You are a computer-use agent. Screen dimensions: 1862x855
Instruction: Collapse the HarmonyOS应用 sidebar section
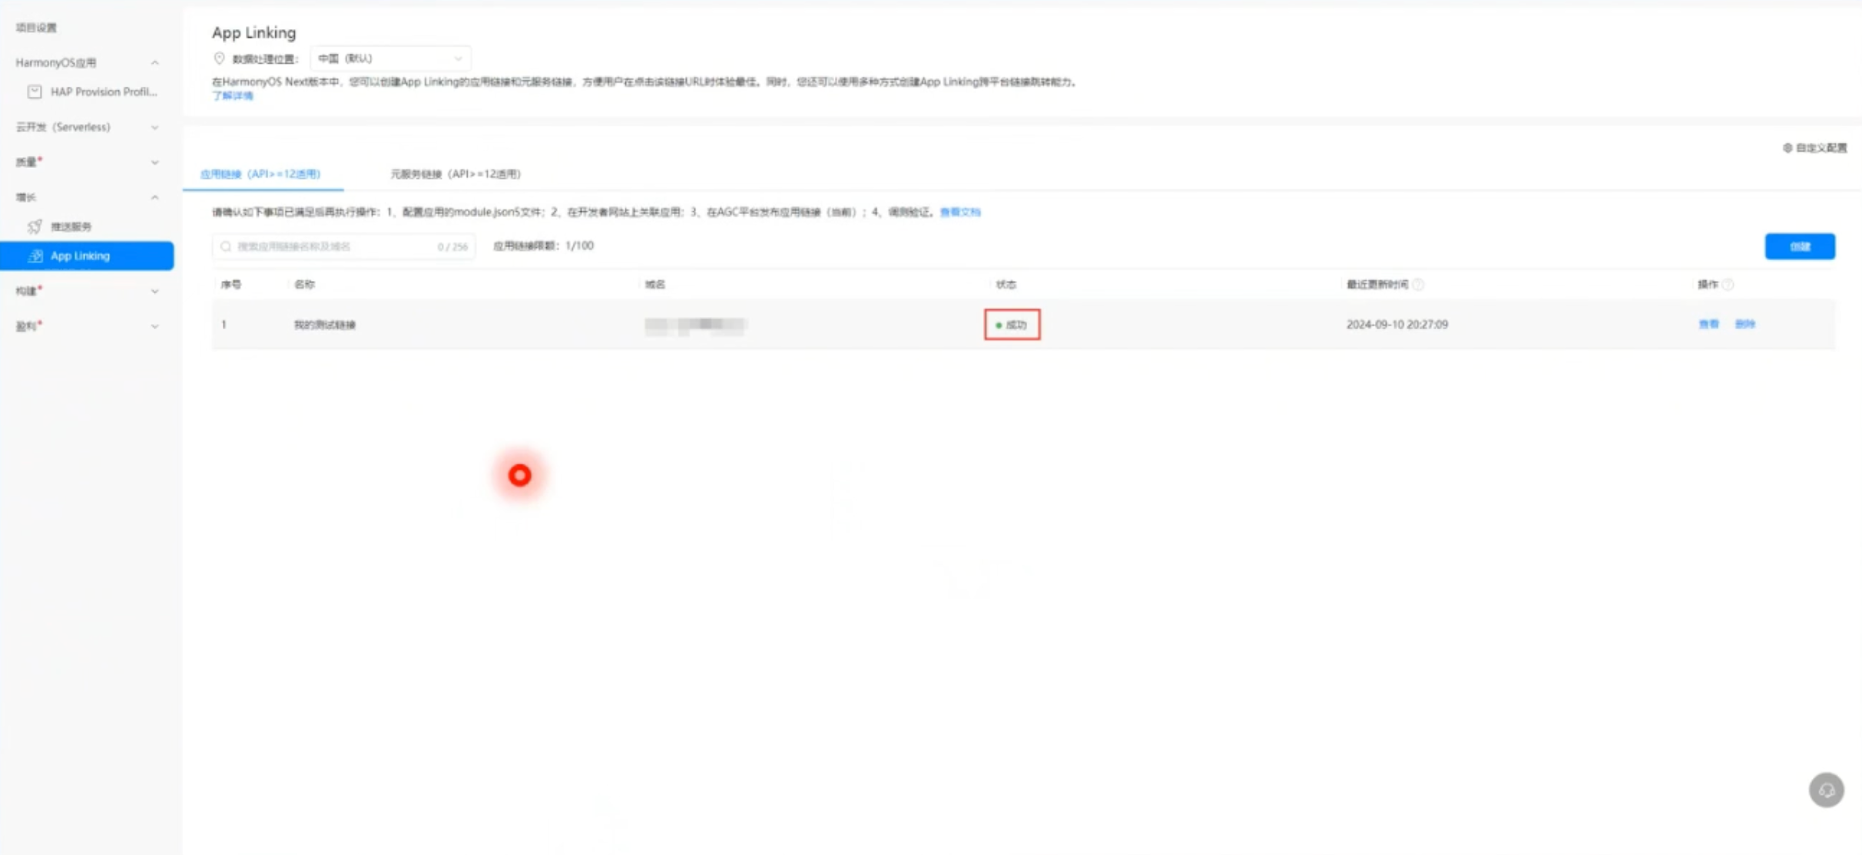[x=155, y=63]
